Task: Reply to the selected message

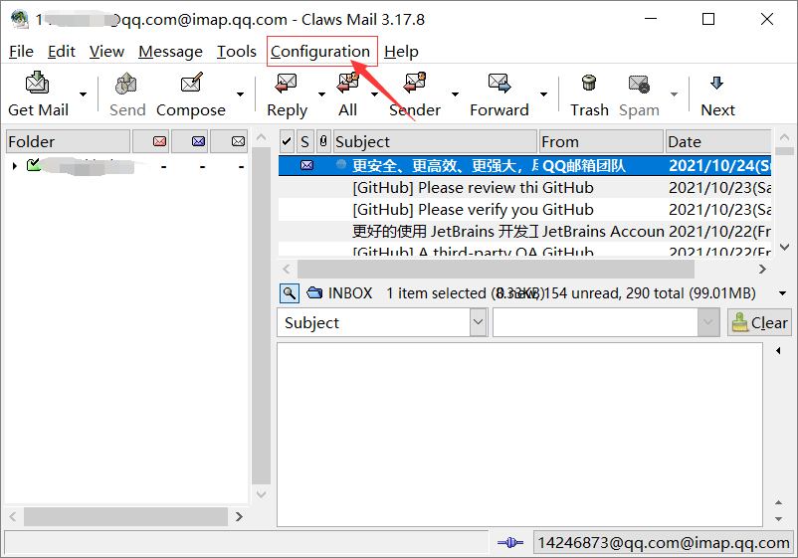Action: 287,94
